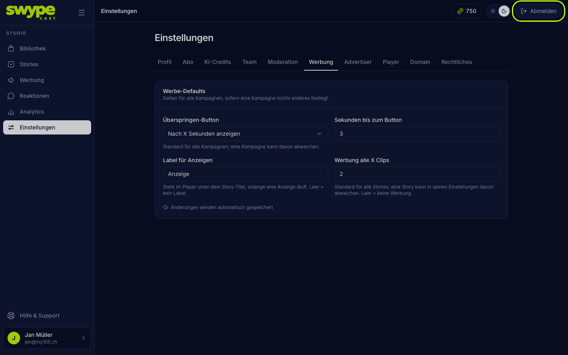This screenshot has width=568, height=355.
Task: Switch to light mode sun icon
Action: [493, 11]
